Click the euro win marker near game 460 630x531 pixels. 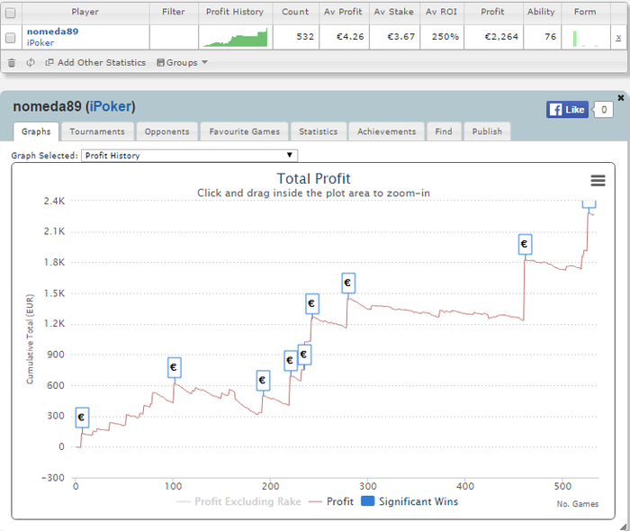525,244
